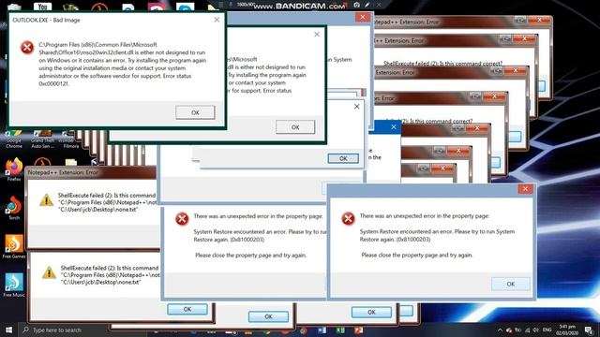The height and width of the screenshot is (337, 600).
Task: Change the ENG input language indicator
Action: click(x=547, y=330)
